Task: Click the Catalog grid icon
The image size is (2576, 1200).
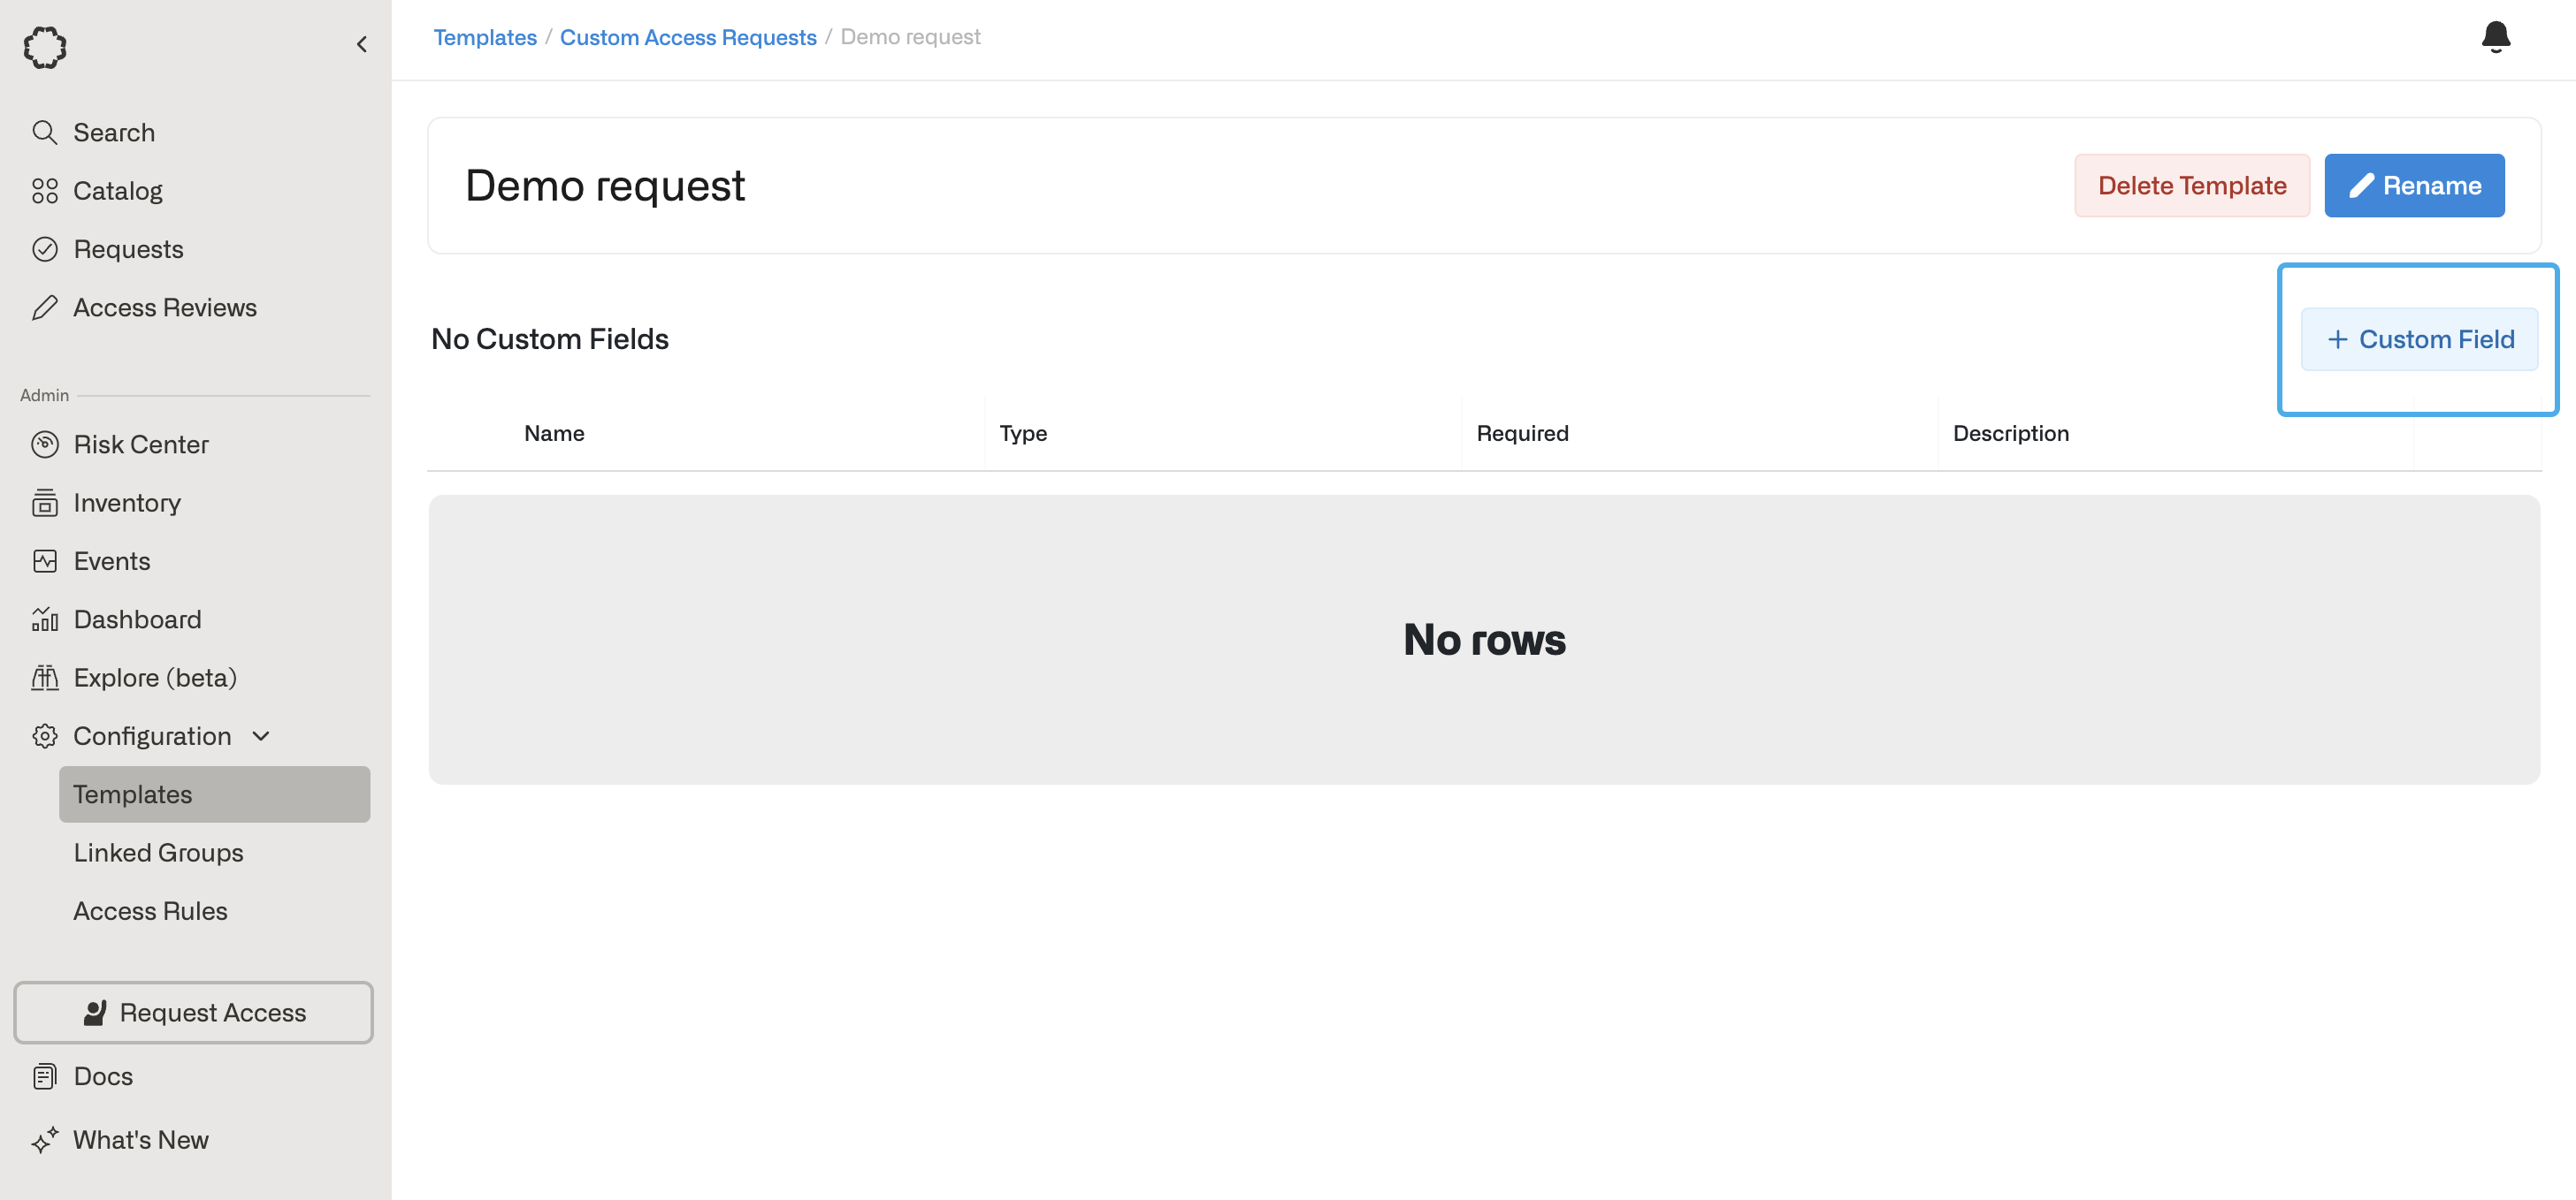Action: (44, 191)
